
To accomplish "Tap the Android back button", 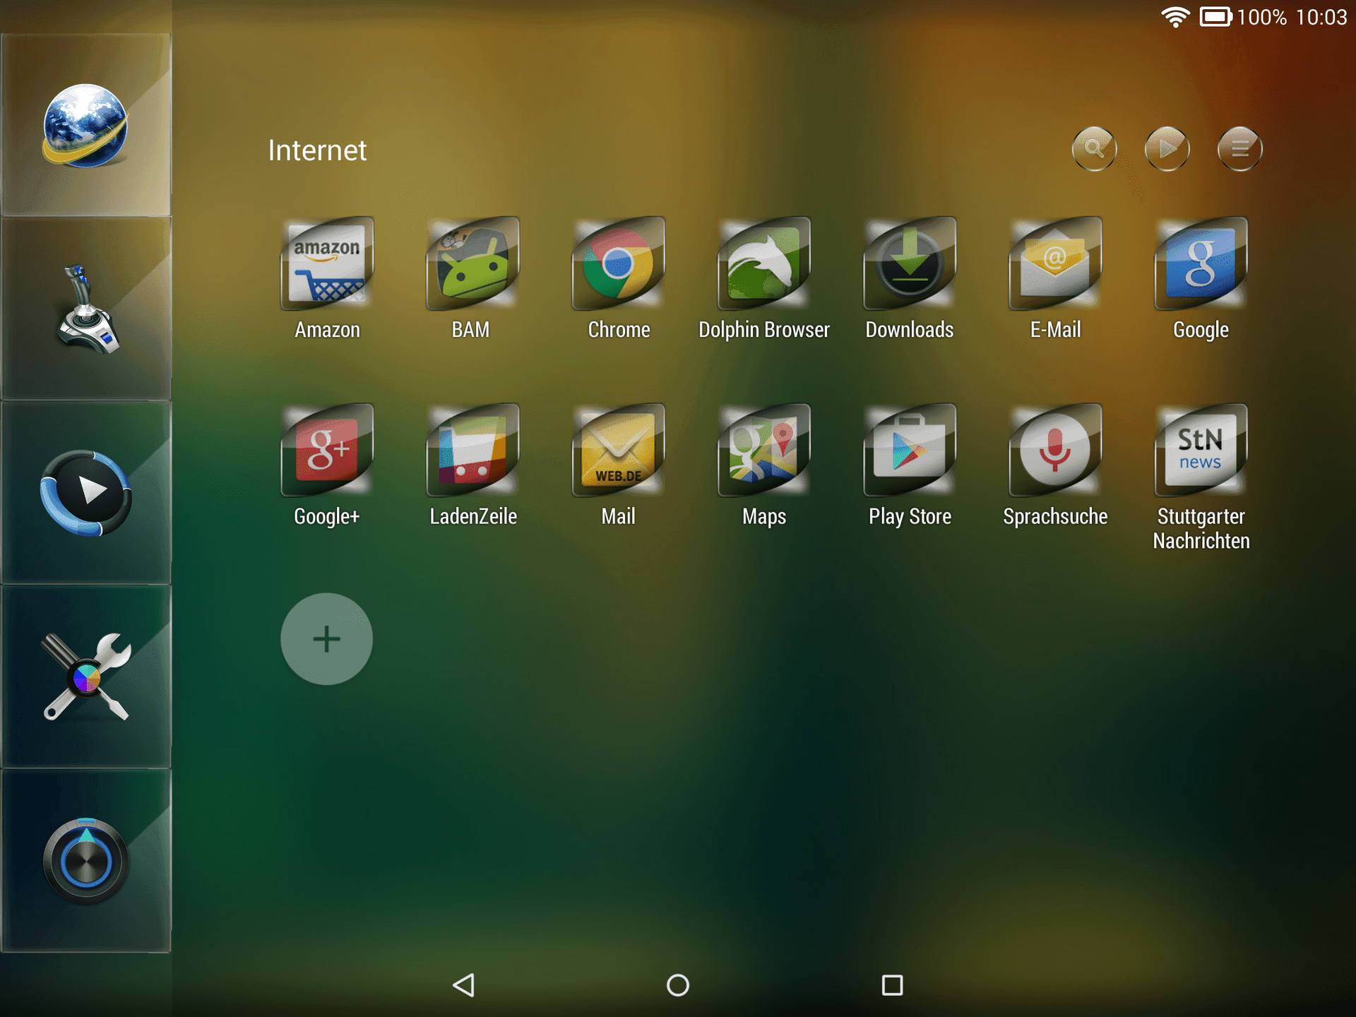I will [464, 985].
